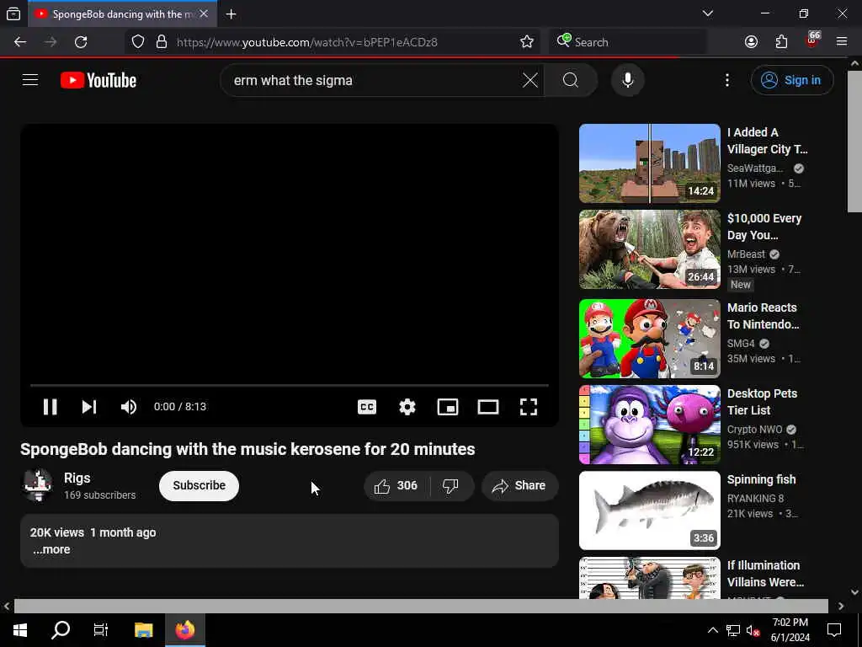Viewport: 862px width, 647px height.
Task: Open Spinning fish video title
Action: click(761, 479)
